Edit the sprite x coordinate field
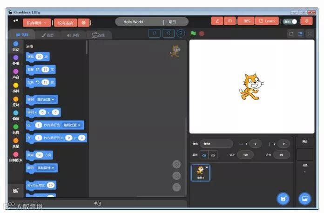The width and height of the screenshot is (324, 213). [x=255, y=144]
